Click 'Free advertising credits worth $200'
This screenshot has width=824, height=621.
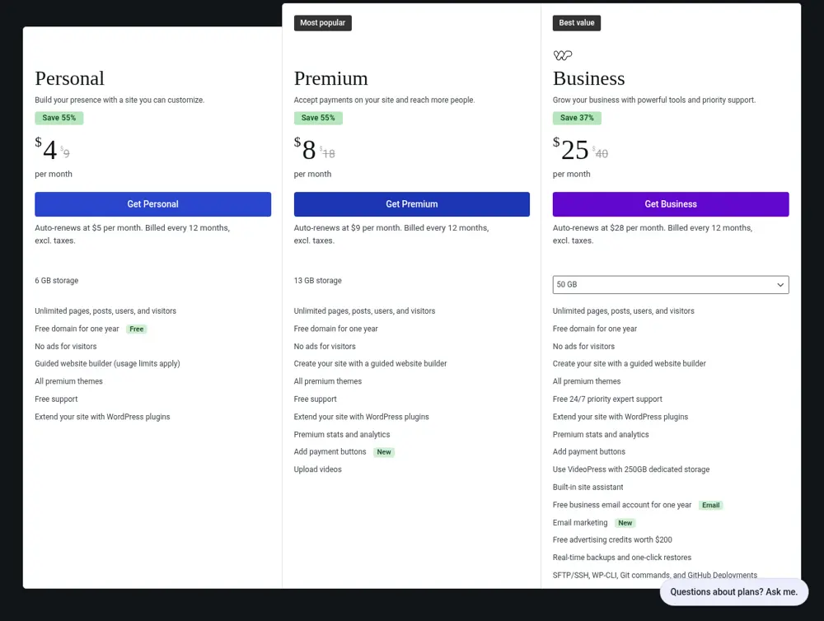pyautogui.click(x=612, y=539)
